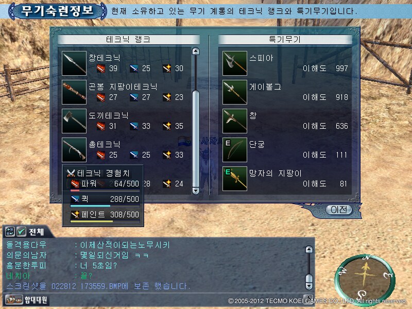Choose the 스피아 specialty weapon icon

point(235,63)
